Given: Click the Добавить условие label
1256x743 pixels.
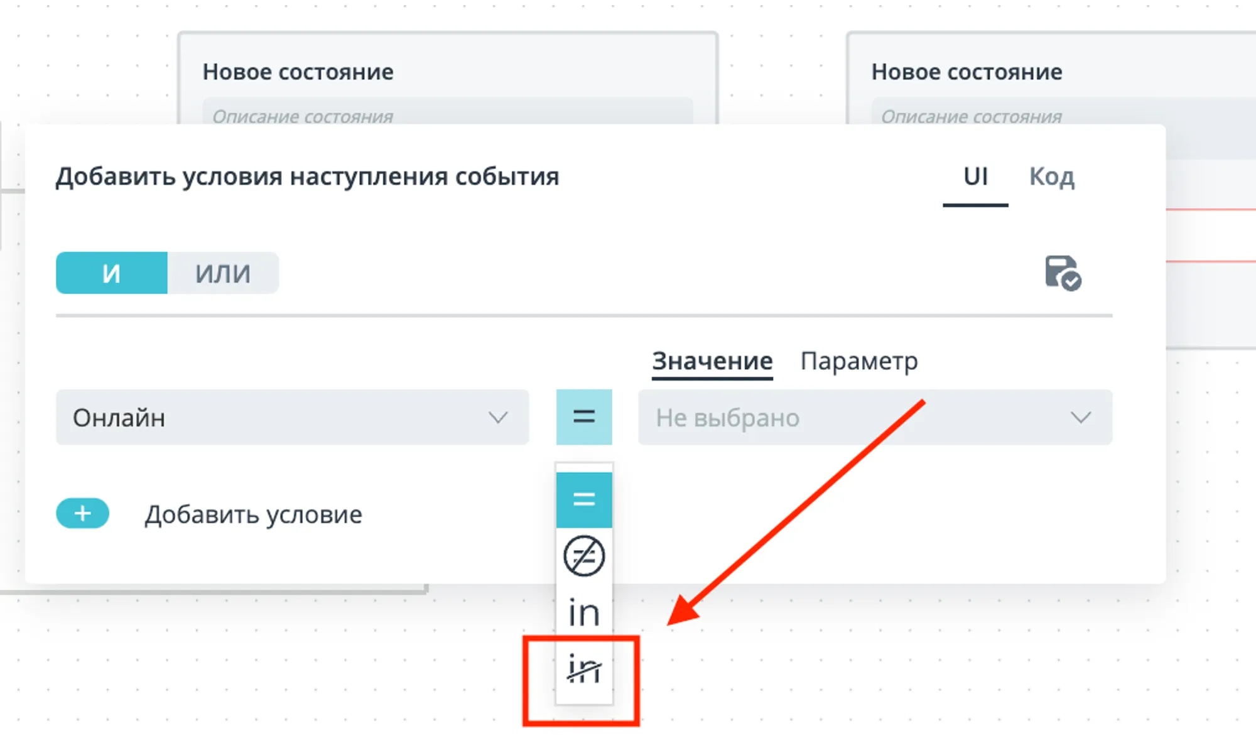Looking at the screenshot, I should coord(253,514).
